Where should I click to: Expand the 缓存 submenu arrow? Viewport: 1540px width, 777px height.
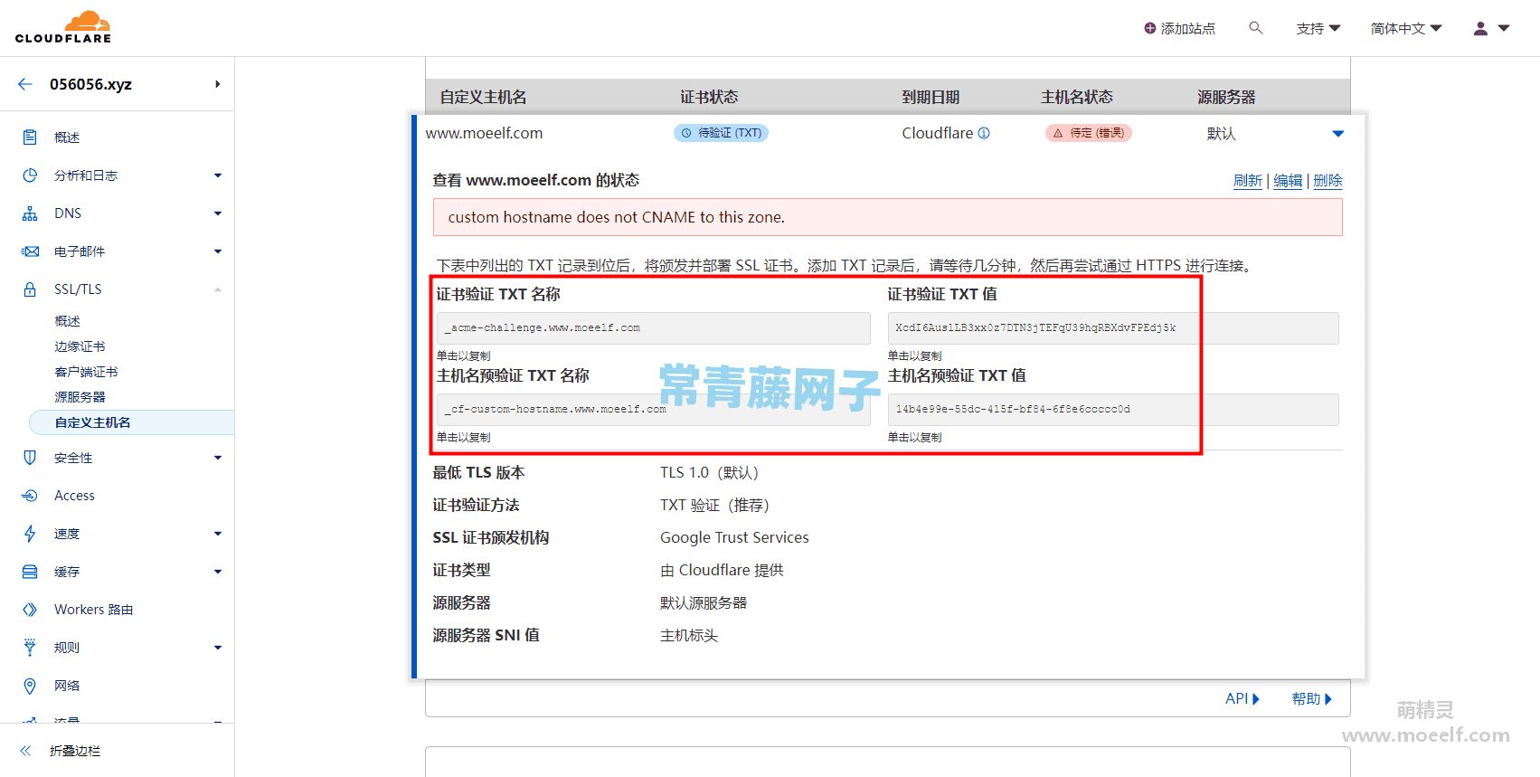click(x=218, y=572)
